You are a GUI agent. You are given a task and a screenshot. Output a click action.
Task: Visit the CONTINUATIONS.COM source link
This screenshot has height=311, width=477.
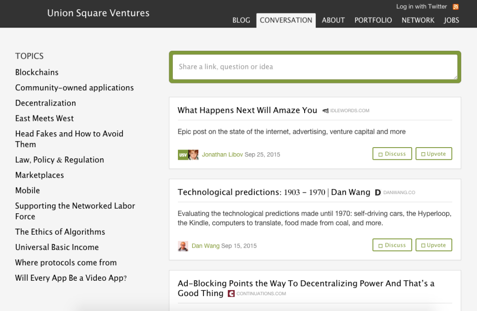tap(261, 294)
